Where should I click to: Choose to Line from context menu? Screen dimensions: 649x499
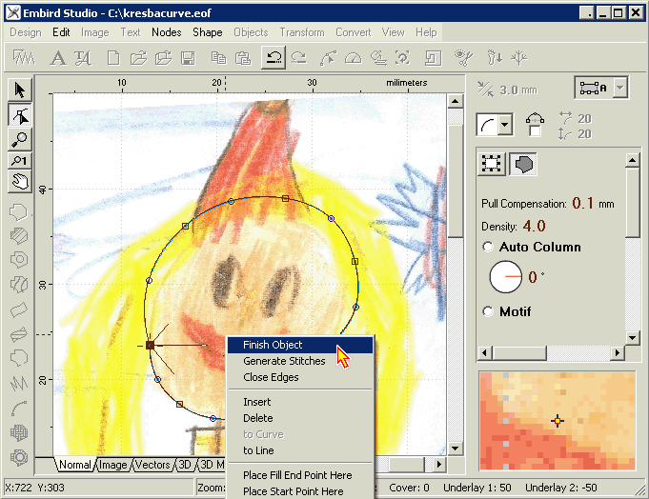pyautogui.click(x=300, y=450)
